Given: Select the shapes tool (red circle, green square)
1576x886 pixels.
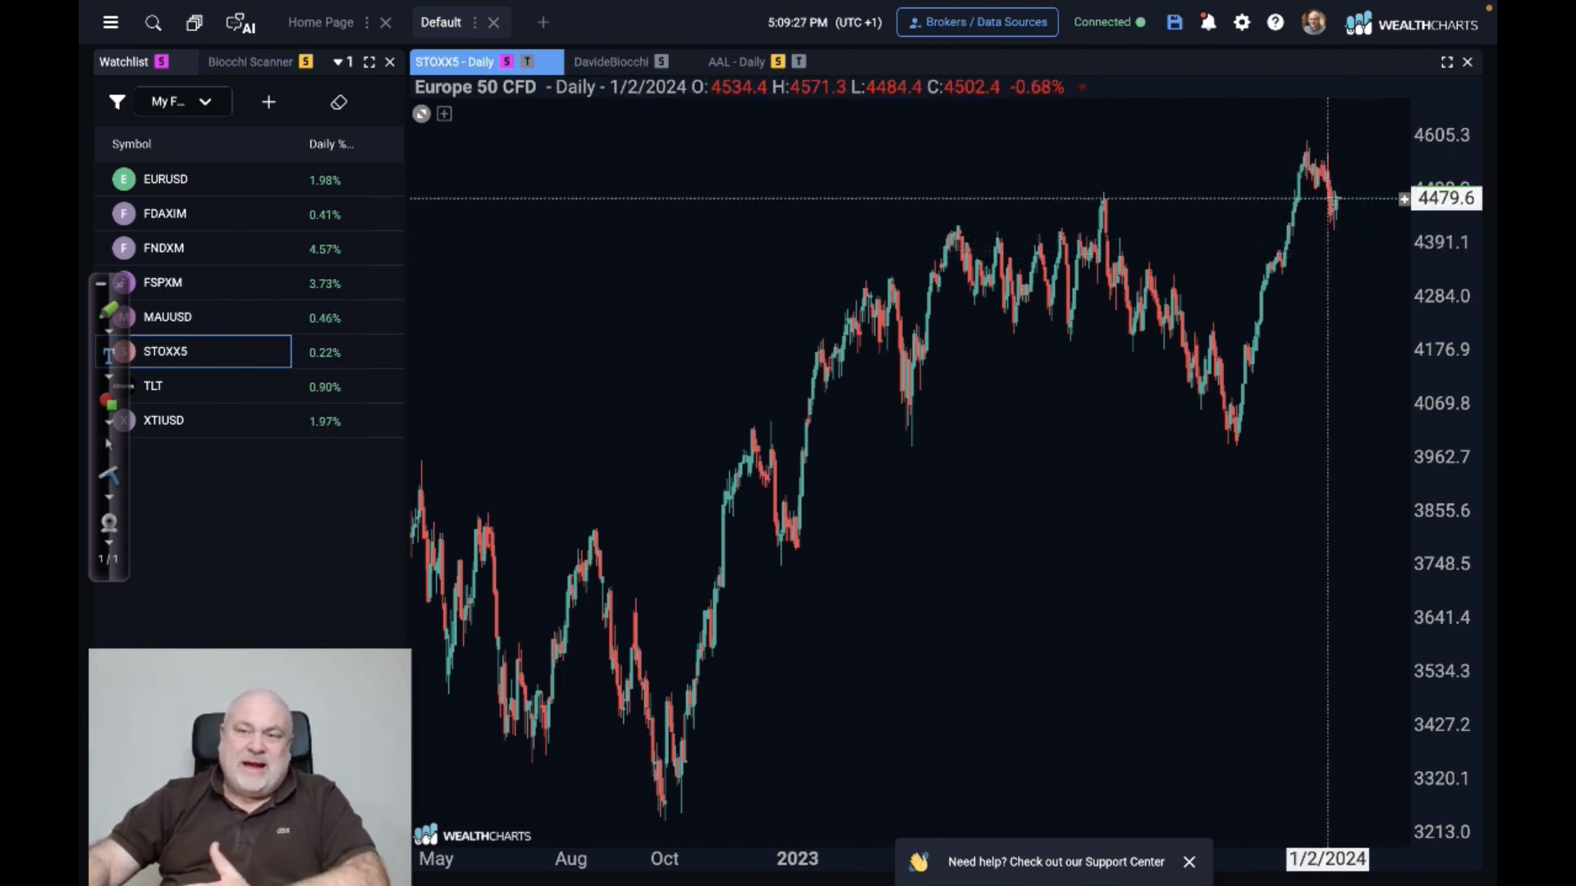Looking at the screenshot, I should pyautogui.click(x=108, y=401).
